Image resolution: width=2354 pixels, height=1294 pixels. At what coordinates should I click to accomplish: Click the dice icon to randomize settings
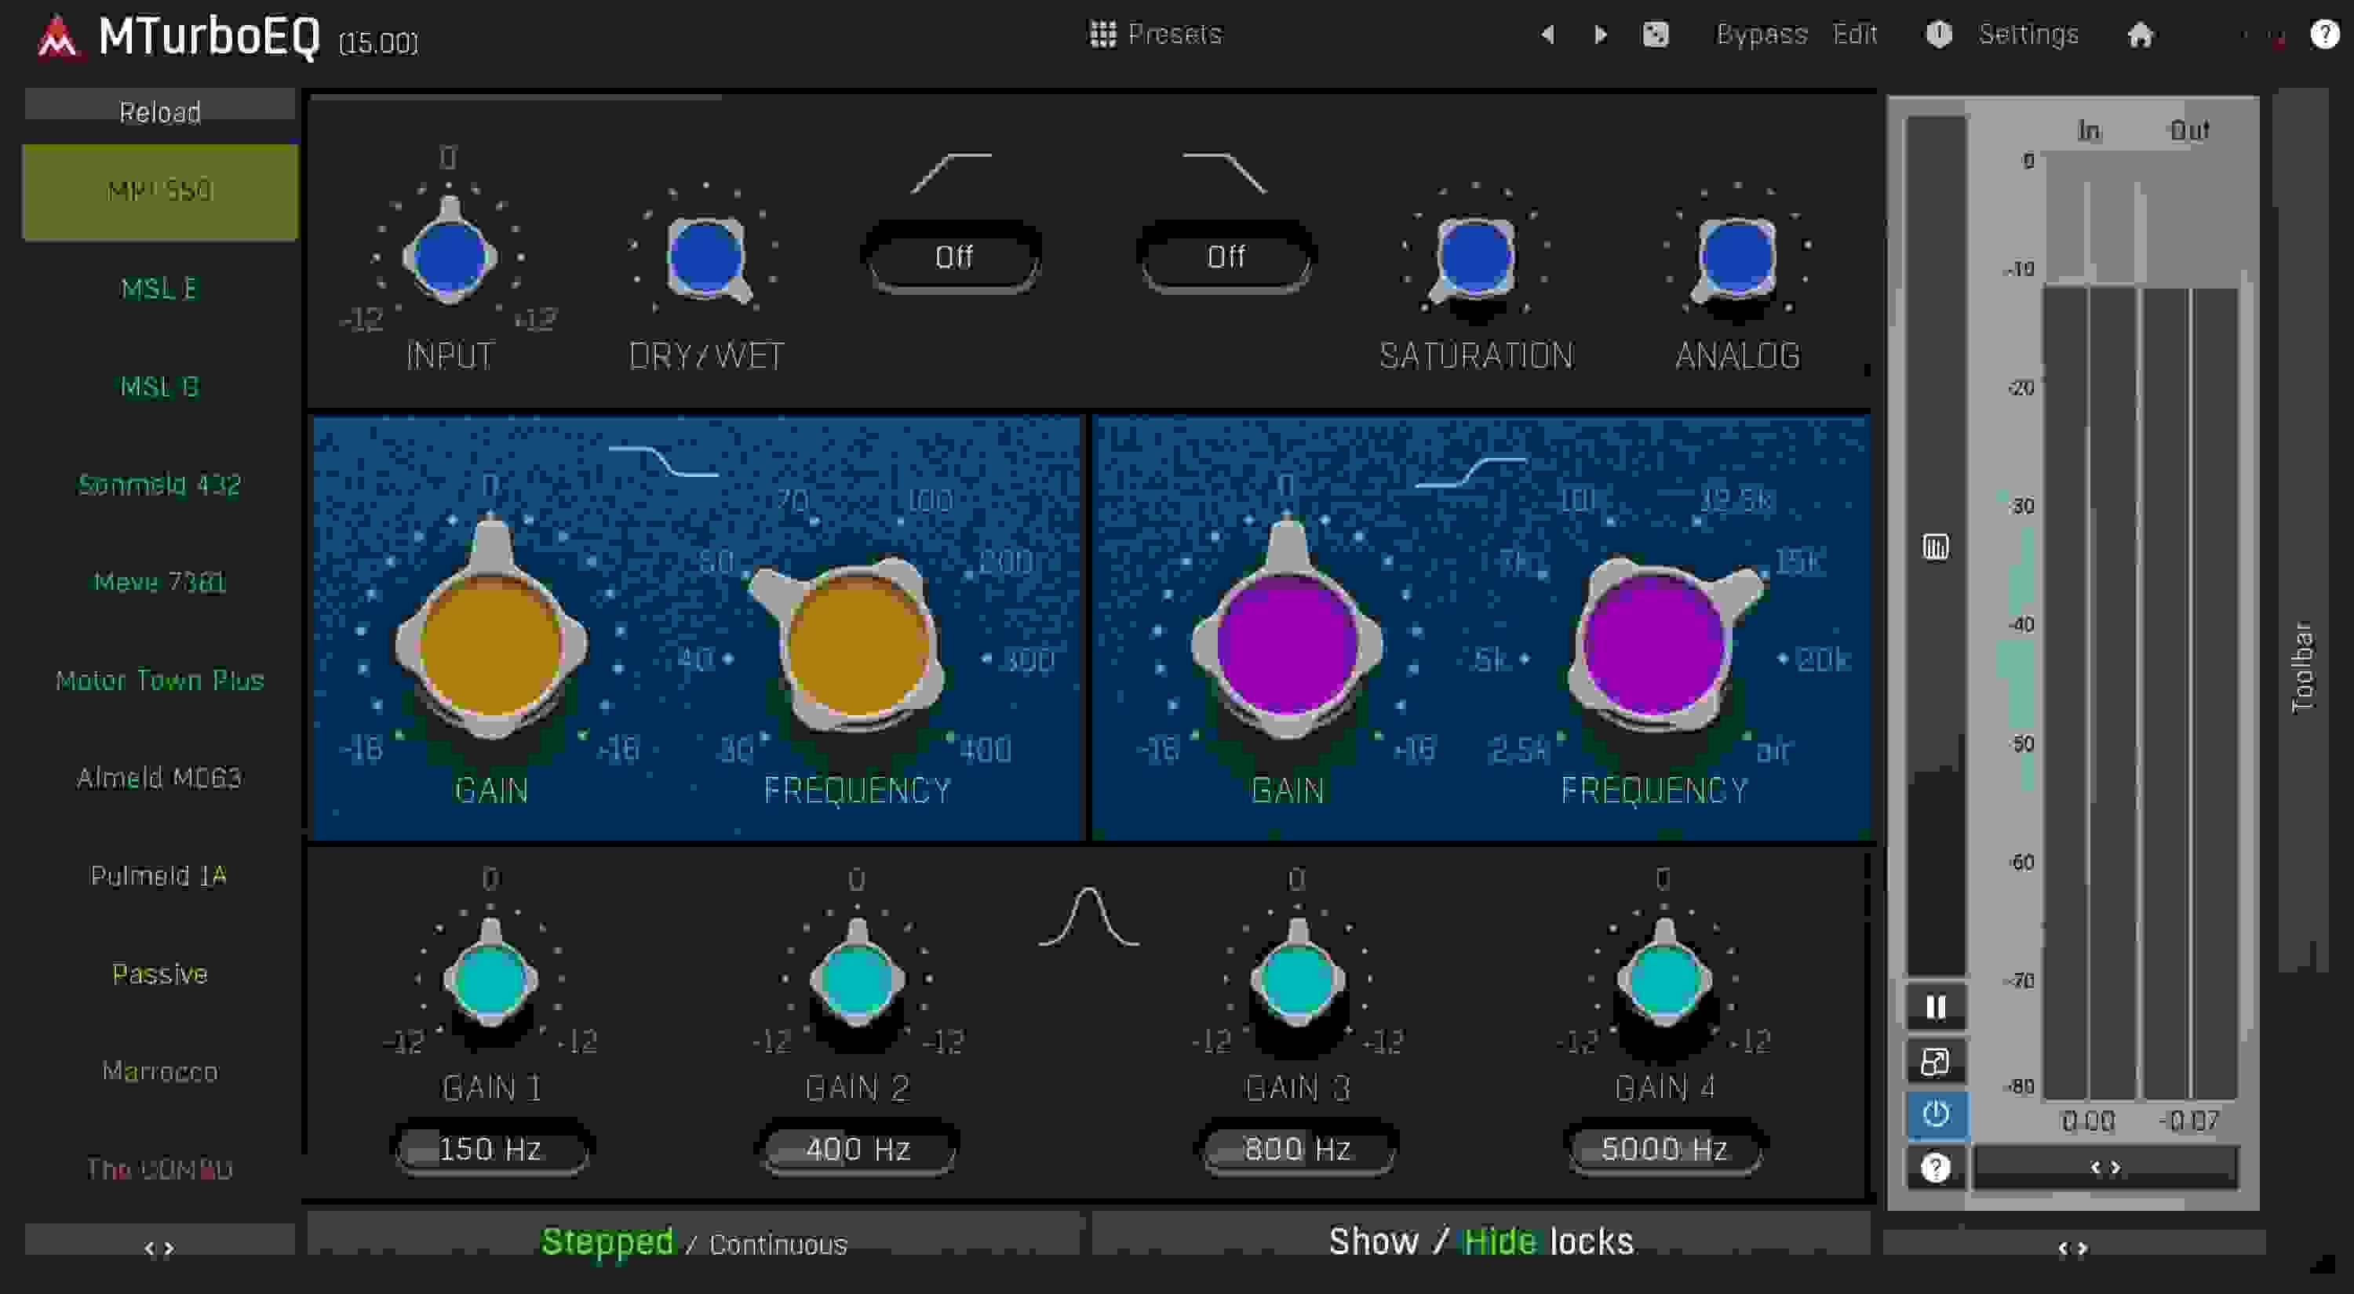1656,34
